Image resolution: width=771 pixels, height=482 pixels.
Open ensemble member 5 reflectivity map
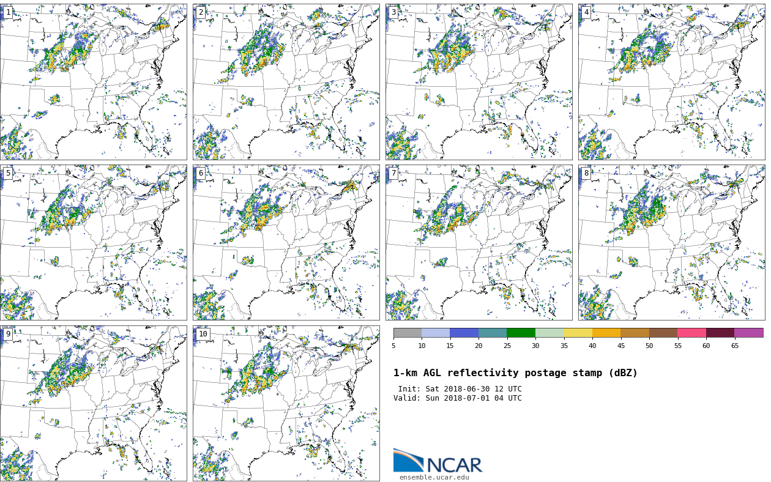(x=94, y=242)
